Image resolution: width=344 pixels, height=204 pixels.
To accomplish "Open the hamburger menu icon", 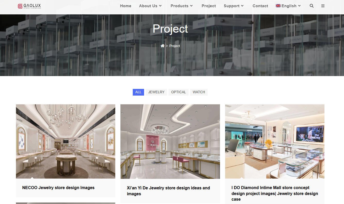I will point(323,6).
